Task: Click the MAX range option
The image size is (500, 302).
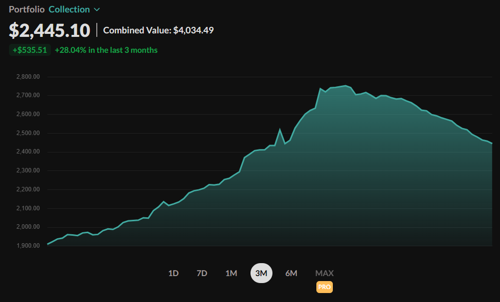Action: point(324,273)
